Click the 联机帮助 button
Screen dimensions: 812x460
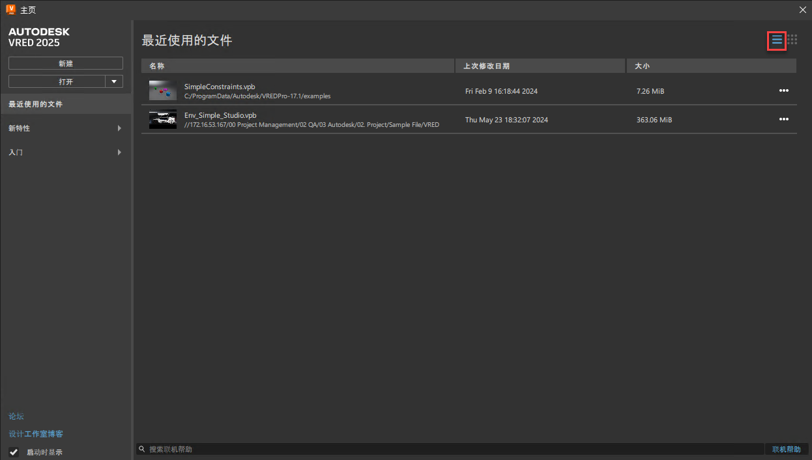pos(786,450)
